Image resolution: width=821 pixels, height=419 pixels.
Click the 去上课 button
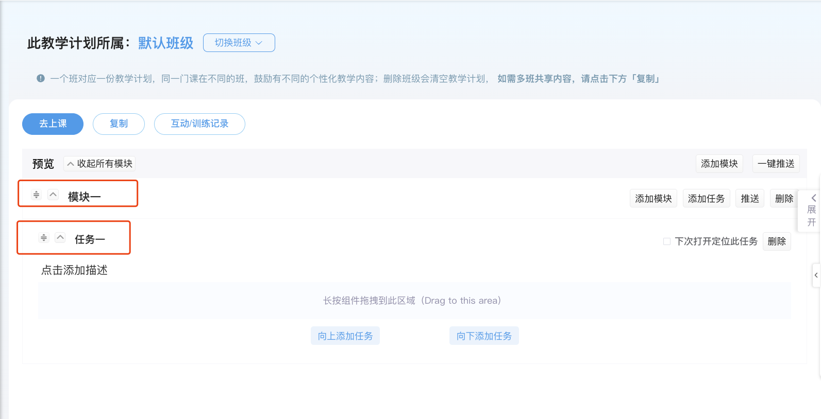[53, 124]
